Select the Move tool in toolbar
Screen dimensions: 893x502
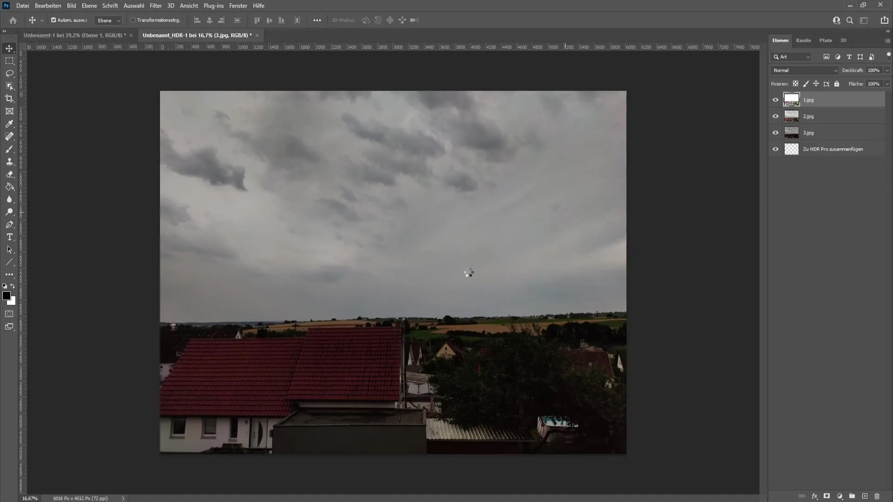pos(9,48)
